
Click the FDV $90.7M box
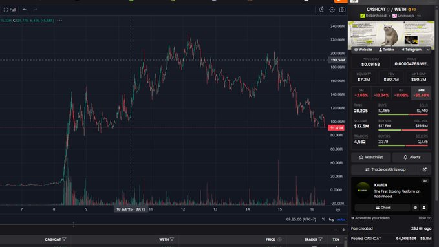391,77
